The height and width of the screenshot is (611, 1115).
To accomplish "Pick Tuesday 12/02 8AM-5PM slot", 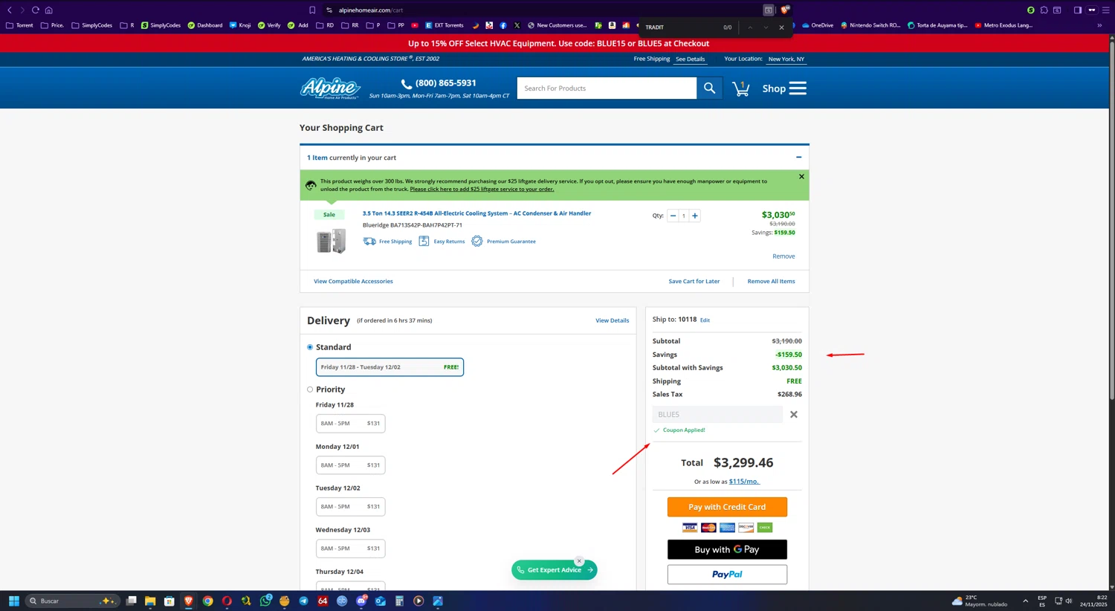I will [350, 507].
